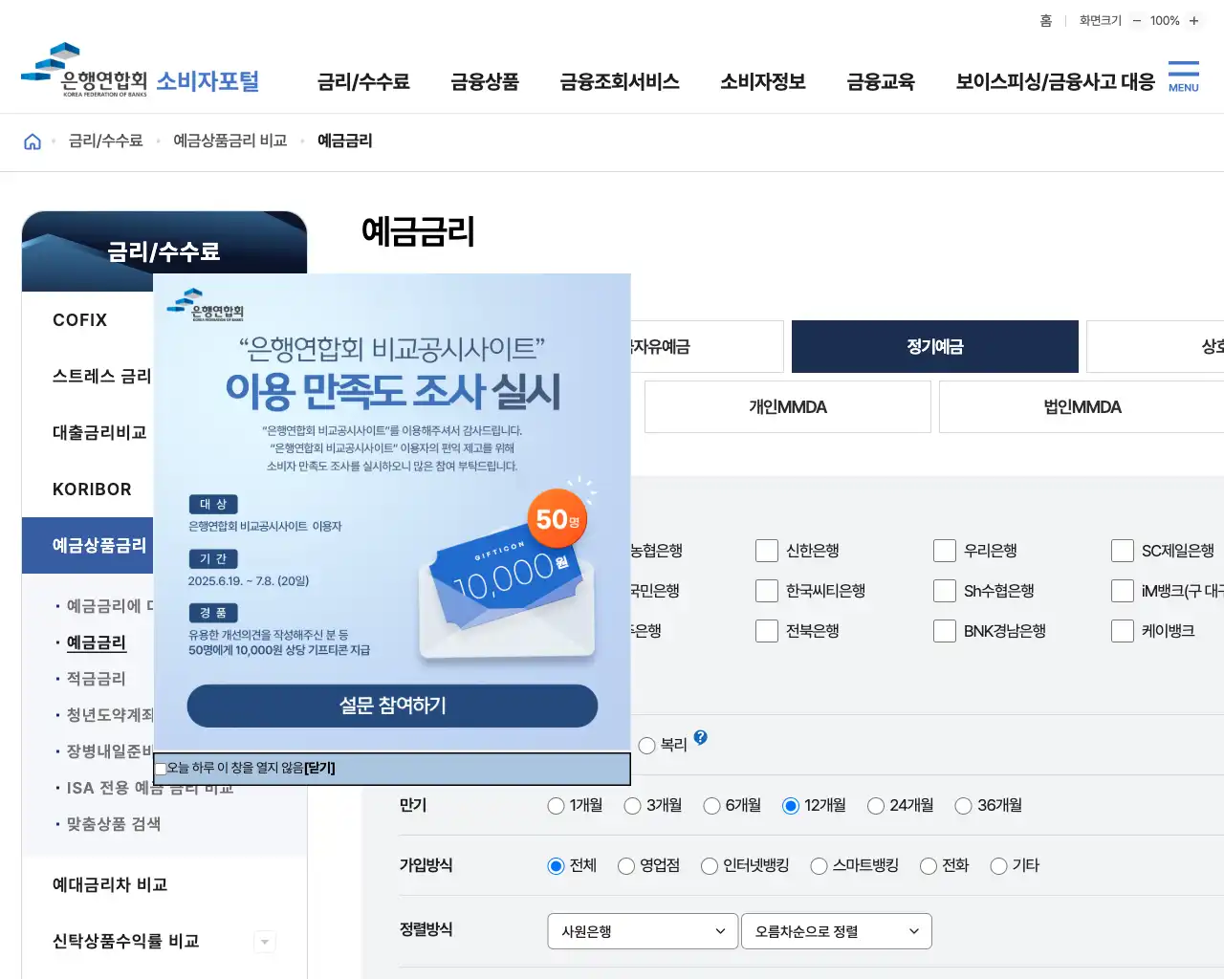Image resolution: width=1224 pixels, height=979 pixels.
Task: Open the hamburger MENU icon
Action: click(x=1183, y=76)
